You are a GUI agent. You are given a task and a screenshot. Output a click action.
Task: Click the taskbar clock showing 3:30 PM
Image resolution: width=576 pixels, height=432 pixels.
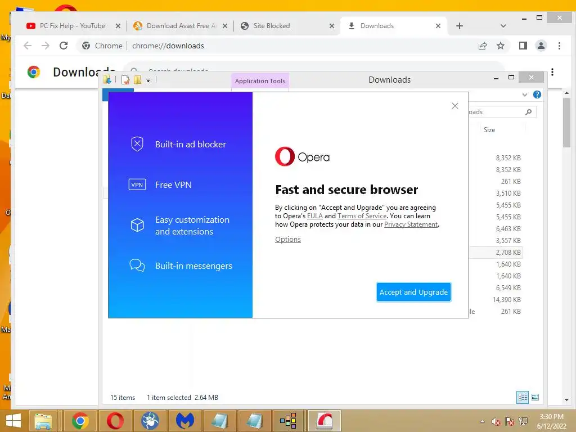click(x=551, y=421)
